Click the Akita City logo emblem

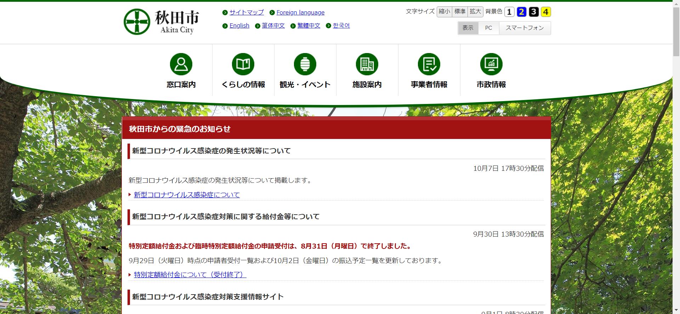click(x=137, y=22)
